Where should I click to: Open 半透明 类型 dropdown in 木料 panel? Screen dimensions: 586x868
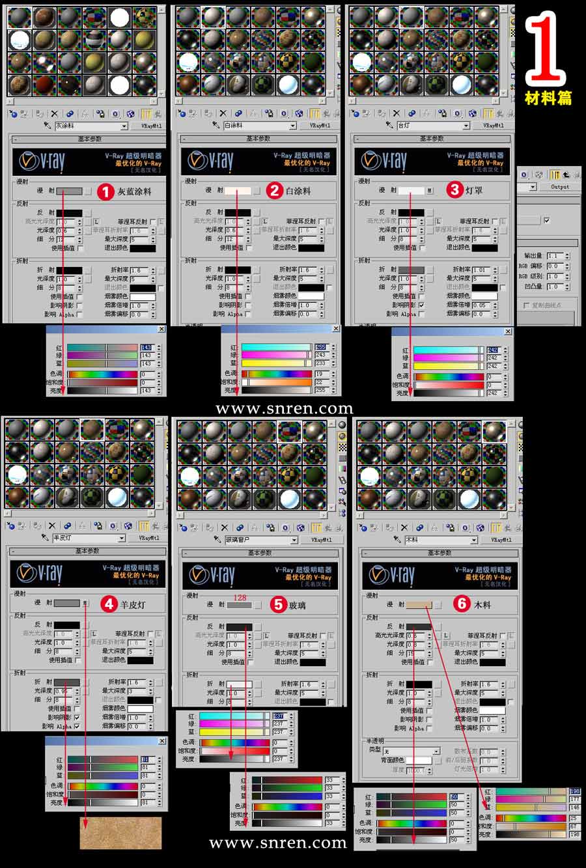[x=437, y=751]
